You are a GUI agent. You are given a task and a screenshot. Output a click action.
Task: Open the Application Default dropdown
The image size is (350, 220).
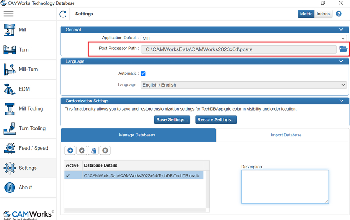(x=243, y=38)
